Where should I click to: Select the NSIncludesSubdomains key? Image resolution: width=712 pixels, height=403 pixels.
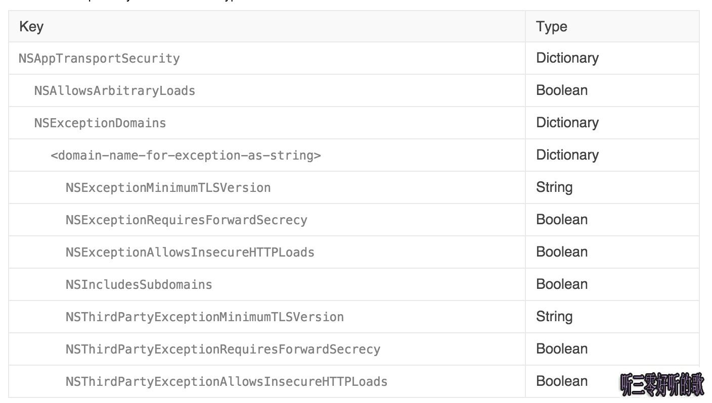pyautogui.click(x=139, y=284)
